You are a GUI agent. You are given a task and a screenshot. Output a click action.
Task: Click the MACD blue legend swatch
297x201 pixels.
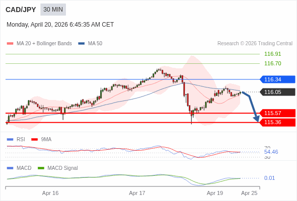tap(10, 168)
